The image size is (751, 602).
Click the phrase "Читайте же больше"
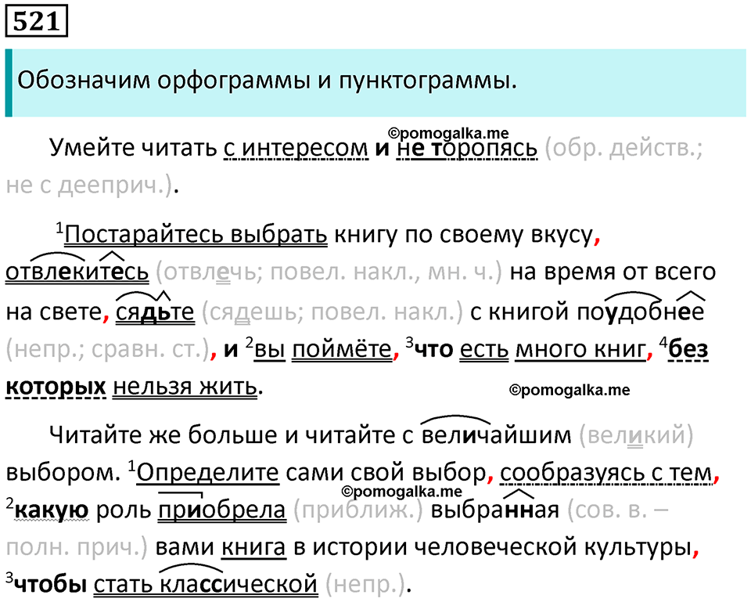tap(163, 435)
